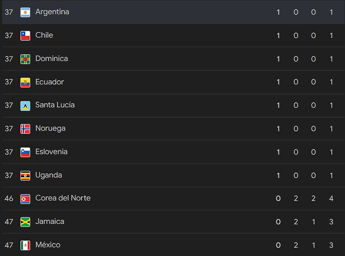
Task: Select the Jamaica country name
Action: [x=50, y=221]
